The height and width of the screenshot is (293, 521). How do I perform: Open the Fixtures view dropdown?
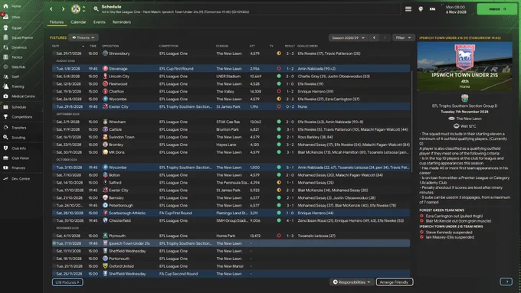[x=84, y=37]
